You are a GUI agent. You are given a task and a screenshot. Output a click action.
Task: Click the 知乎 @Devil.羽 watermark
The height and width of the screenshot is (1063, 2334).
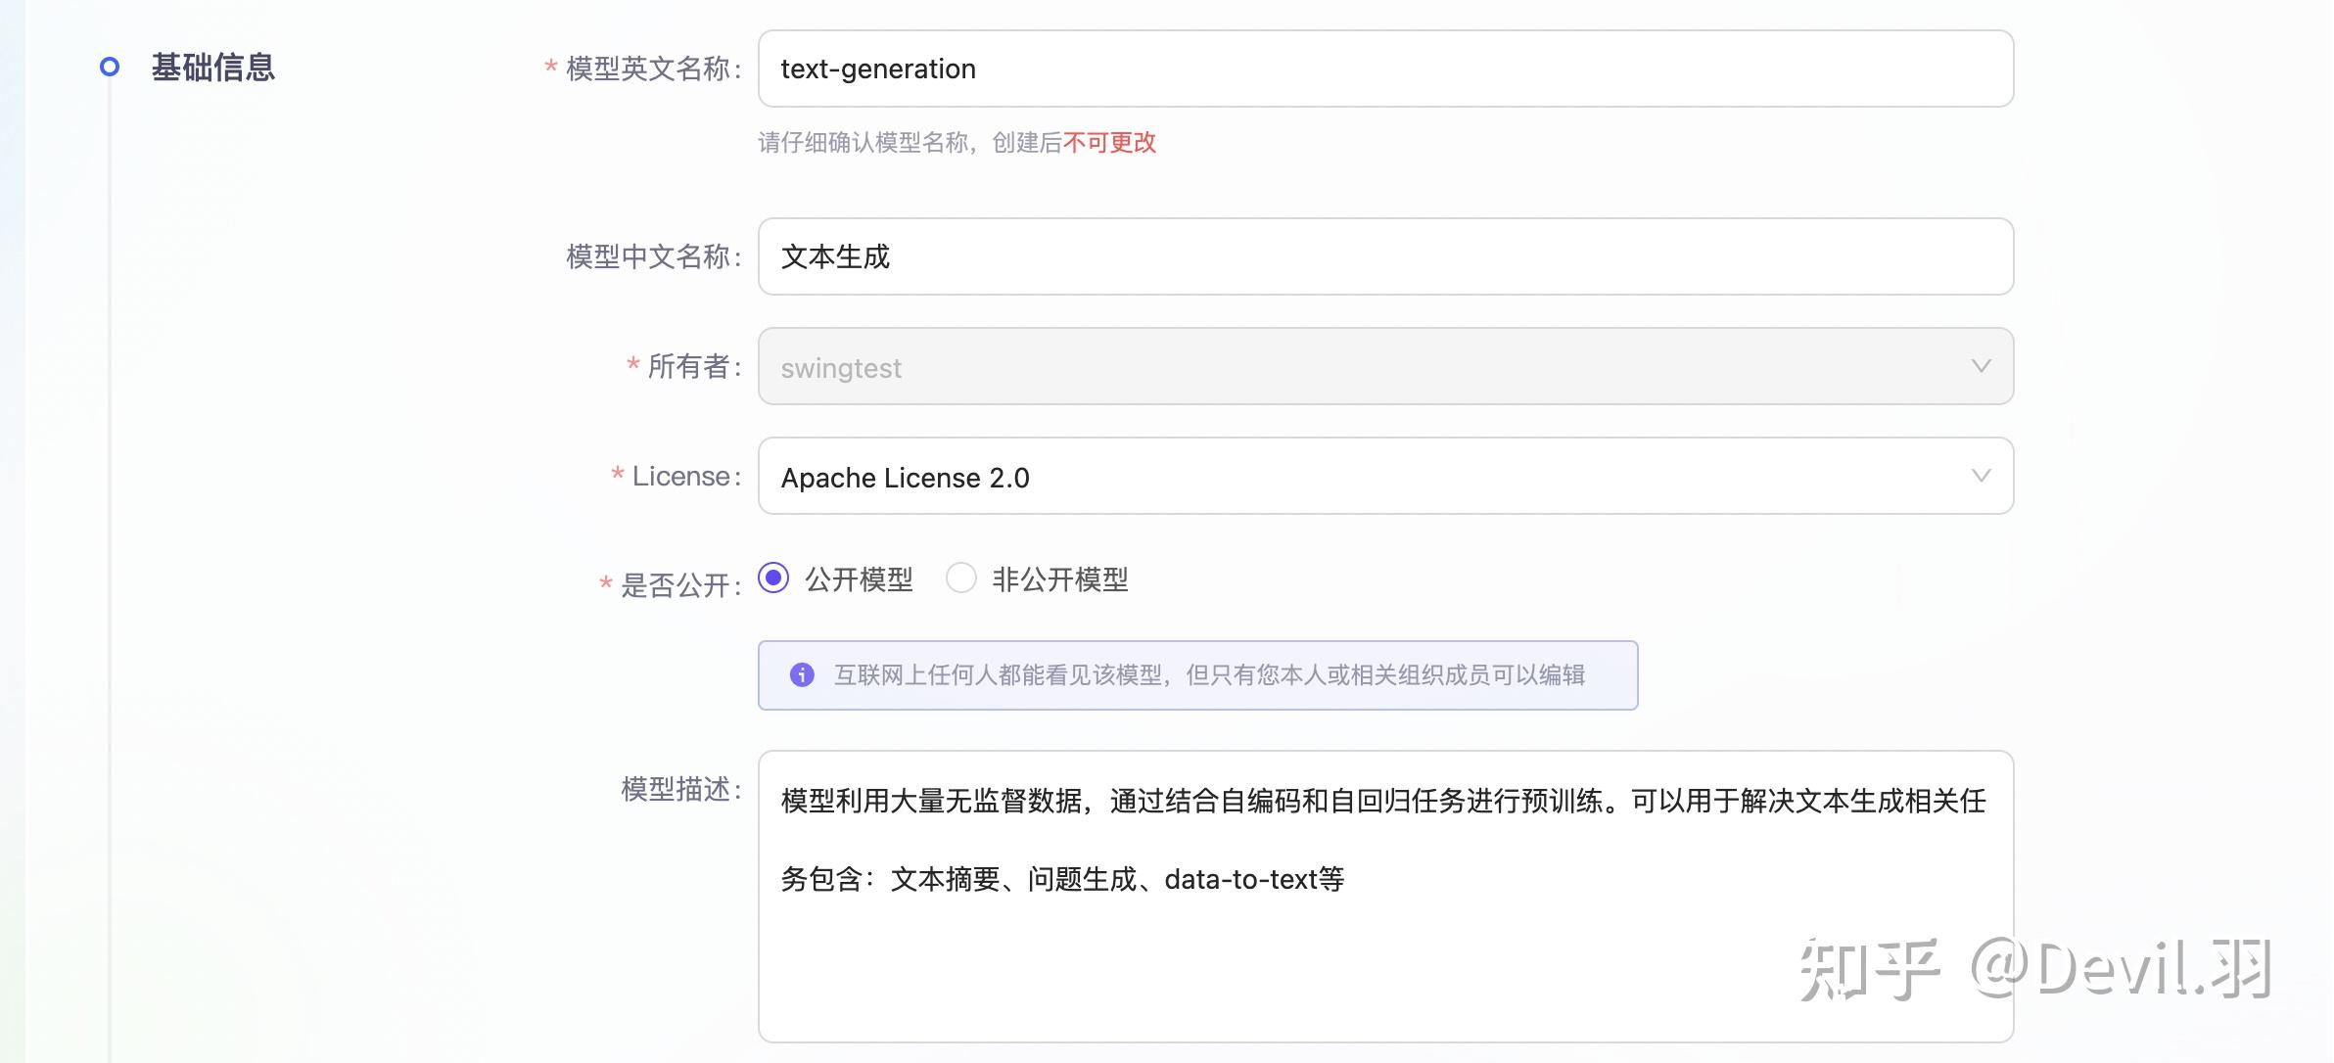coord(2034,969)
